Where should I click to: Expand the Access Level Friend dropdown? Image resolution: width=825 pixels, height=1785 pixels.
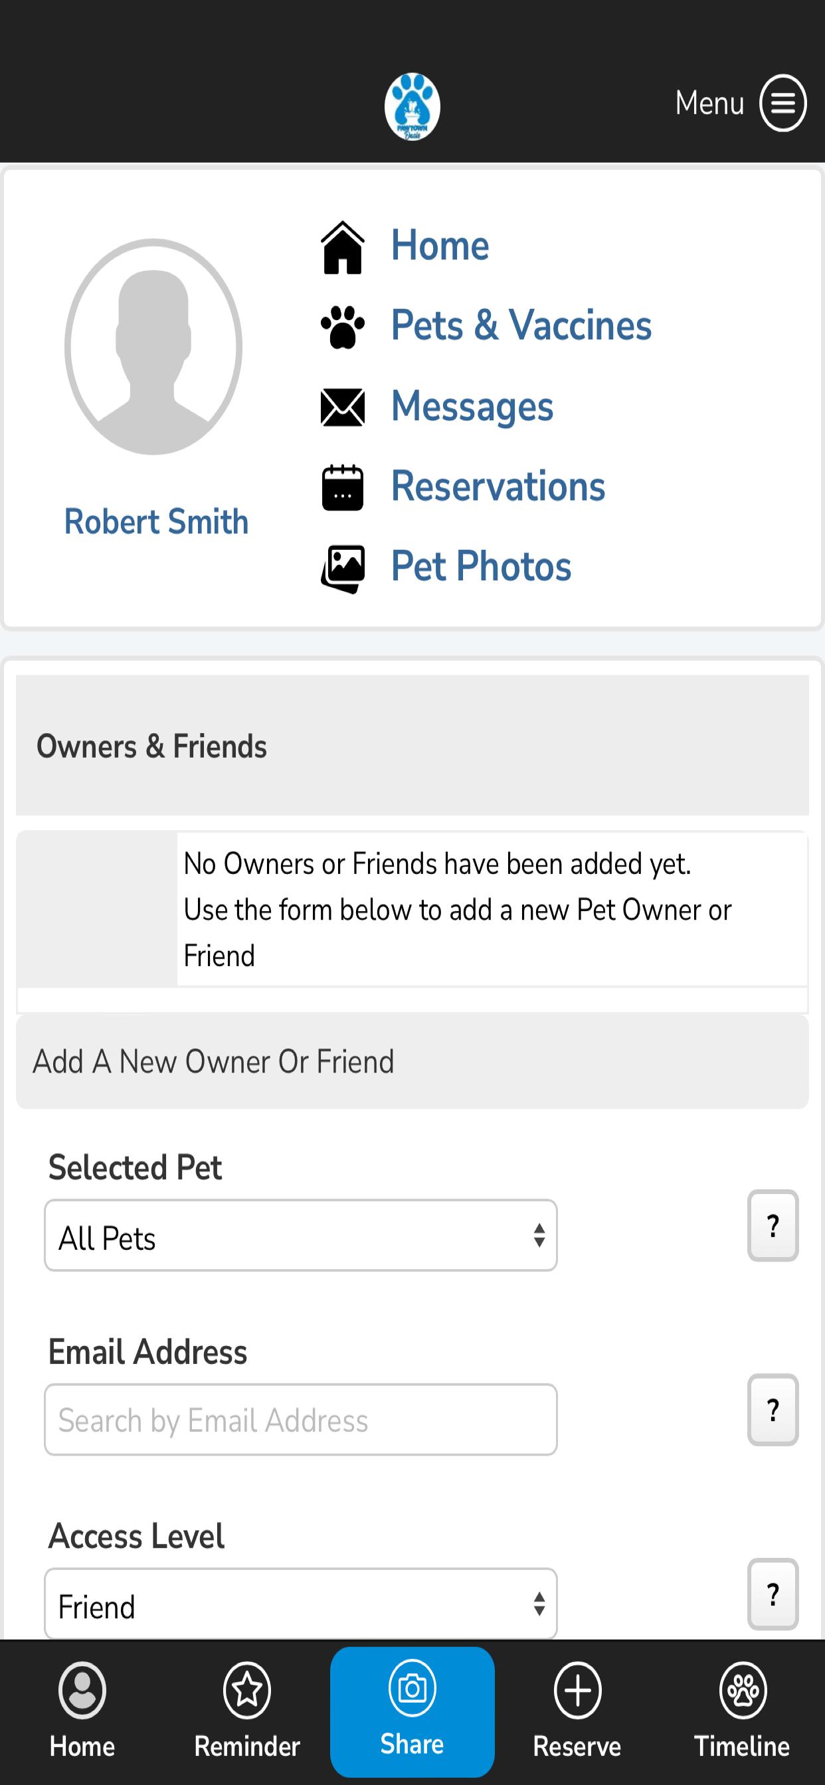[301, 1604]
